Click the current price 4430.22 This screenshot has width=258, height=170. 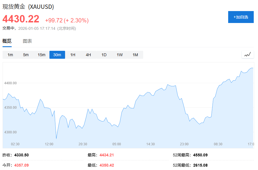point(21,19)
